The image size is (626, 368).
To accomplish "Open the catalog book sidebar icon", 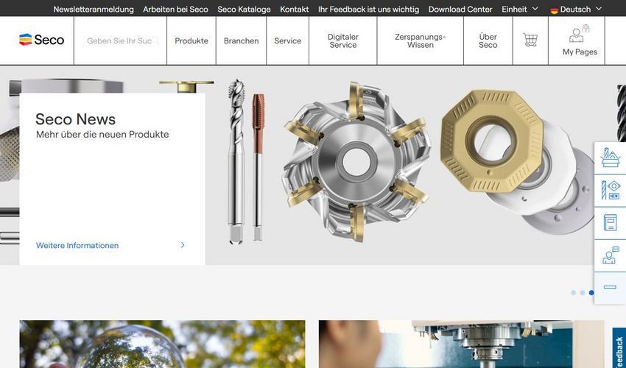I will click(x=611, y=223).
